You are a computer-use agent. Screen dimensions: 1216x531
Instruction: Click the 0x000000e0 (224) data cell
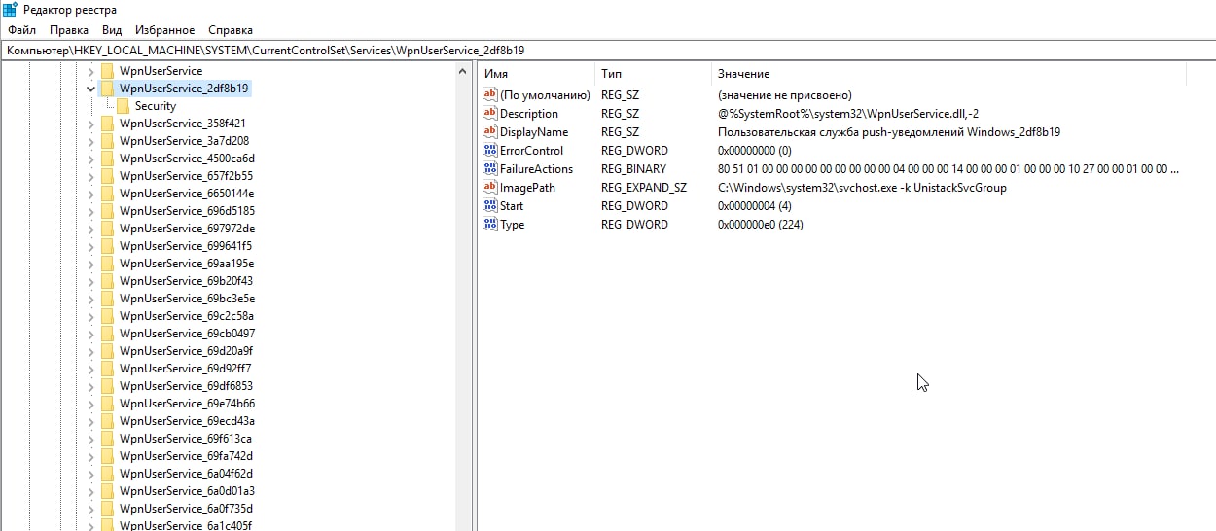click(x=761, y=225)
